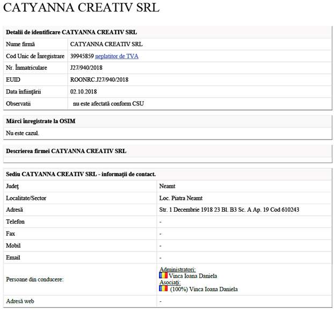Click the EUID row label
Viewport: 334px width, 310px height.
point(13,80)
